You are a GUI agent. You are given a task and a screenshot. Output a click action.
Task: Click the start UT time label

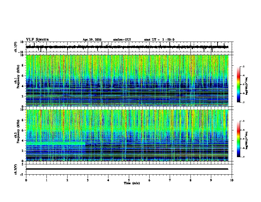coord(159,40)
